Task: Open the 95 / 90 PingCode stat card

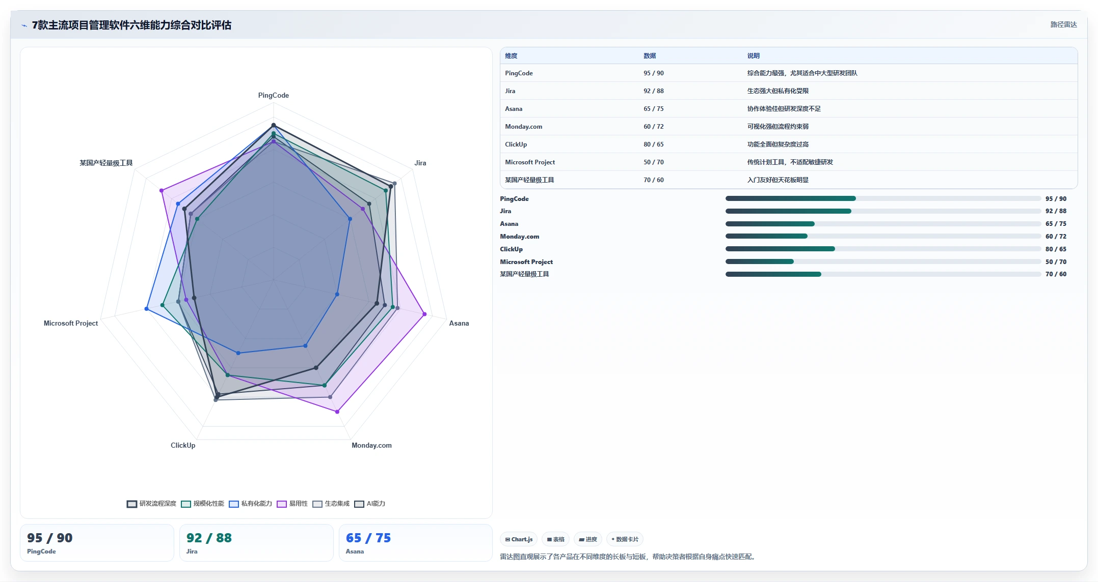Action: point(97,543)
